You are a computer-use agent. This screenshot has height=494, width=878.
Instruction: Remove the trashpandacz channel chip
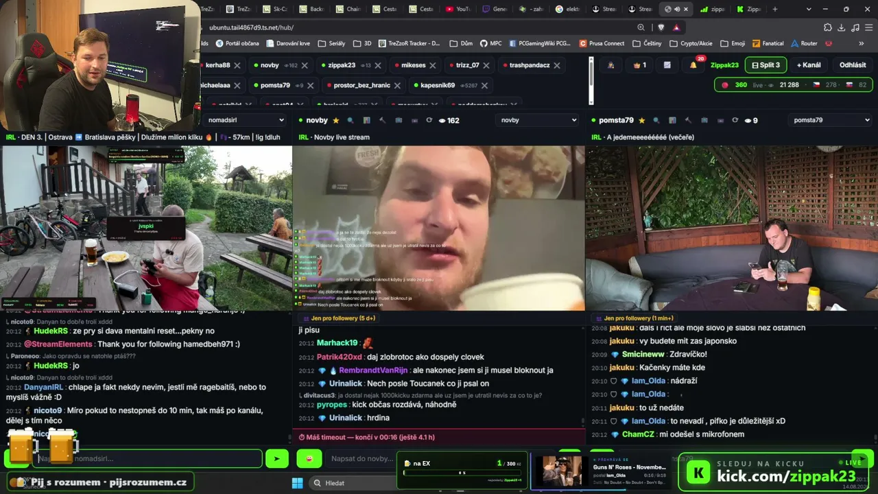pyautogui.click(x=557, y=65)
